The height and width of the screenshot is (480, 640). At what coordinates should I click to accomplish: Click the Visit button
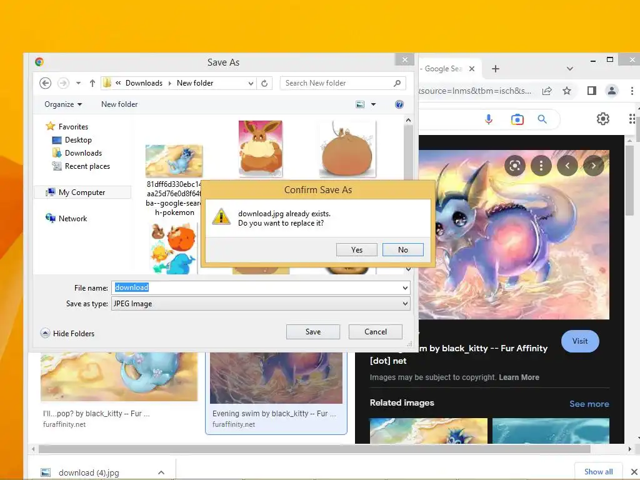(x=580, y=341)
